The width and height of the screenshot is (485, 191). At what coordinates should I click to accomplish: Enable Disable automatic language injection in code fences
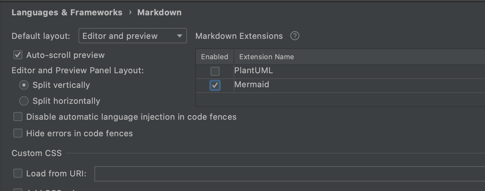18,117
